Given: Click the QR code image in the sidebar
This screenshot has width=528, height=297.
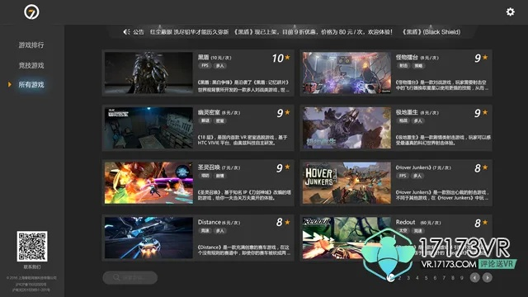Looking at the screenshot, I should [32, 246].
